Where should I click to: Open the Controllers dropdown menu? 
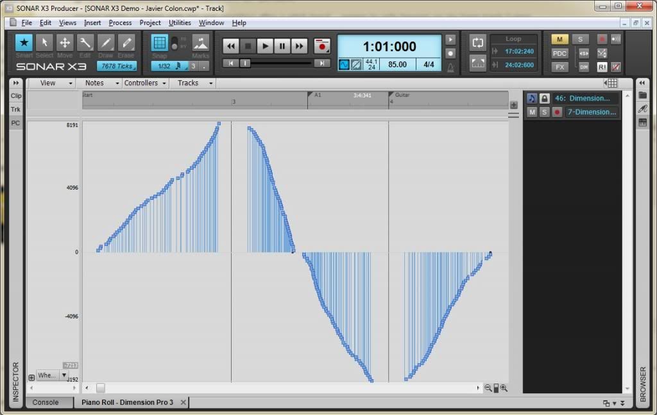click(x=146, y=83)
